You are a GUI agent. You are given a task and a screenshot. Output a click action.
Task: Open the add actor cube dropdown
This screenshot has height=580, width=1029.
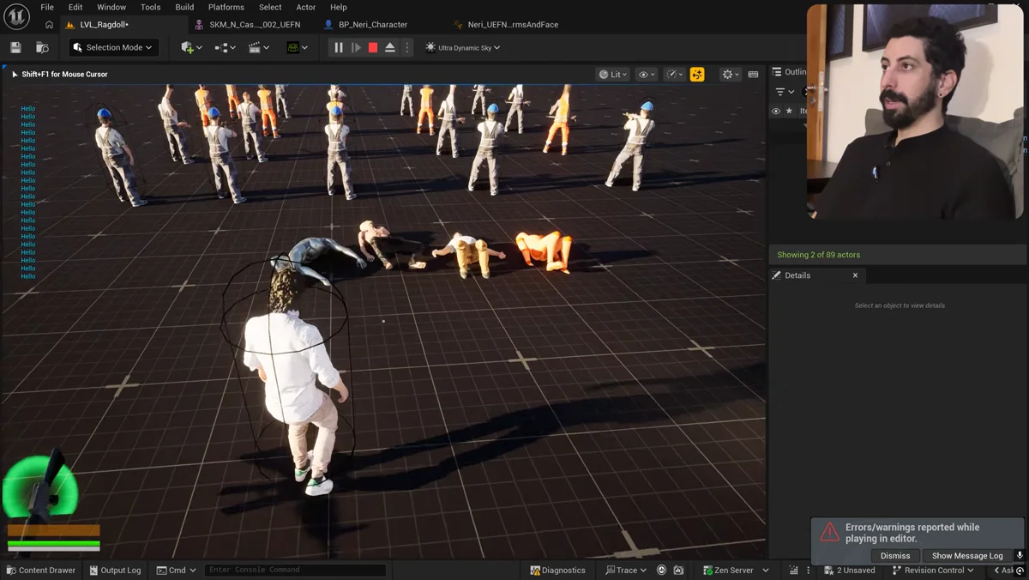pyautogui.click(x=191, y=48)
